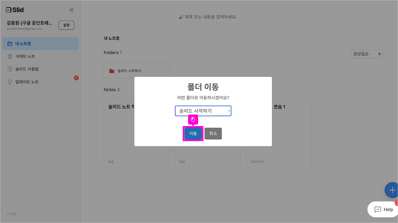Expand the 생성일순 sorting options with its arrows
The image size is (398, 223).
379,53
